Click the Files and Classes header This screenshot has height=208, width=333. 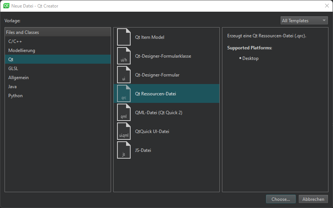(x=58, y=32)
